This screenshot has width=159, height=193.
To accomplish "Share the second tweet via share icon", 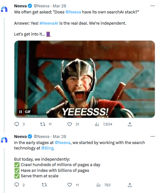I will [130, 185].
